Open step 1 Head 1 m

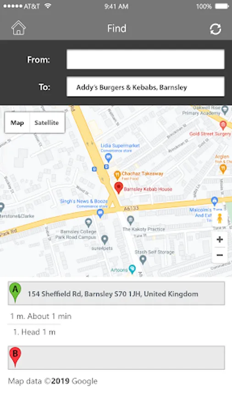34,332
